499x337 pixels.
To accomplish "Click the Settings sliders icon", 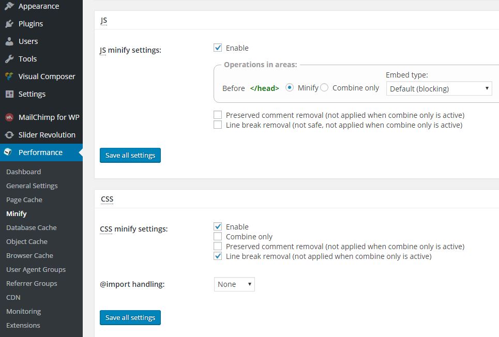I will [9, 94].
